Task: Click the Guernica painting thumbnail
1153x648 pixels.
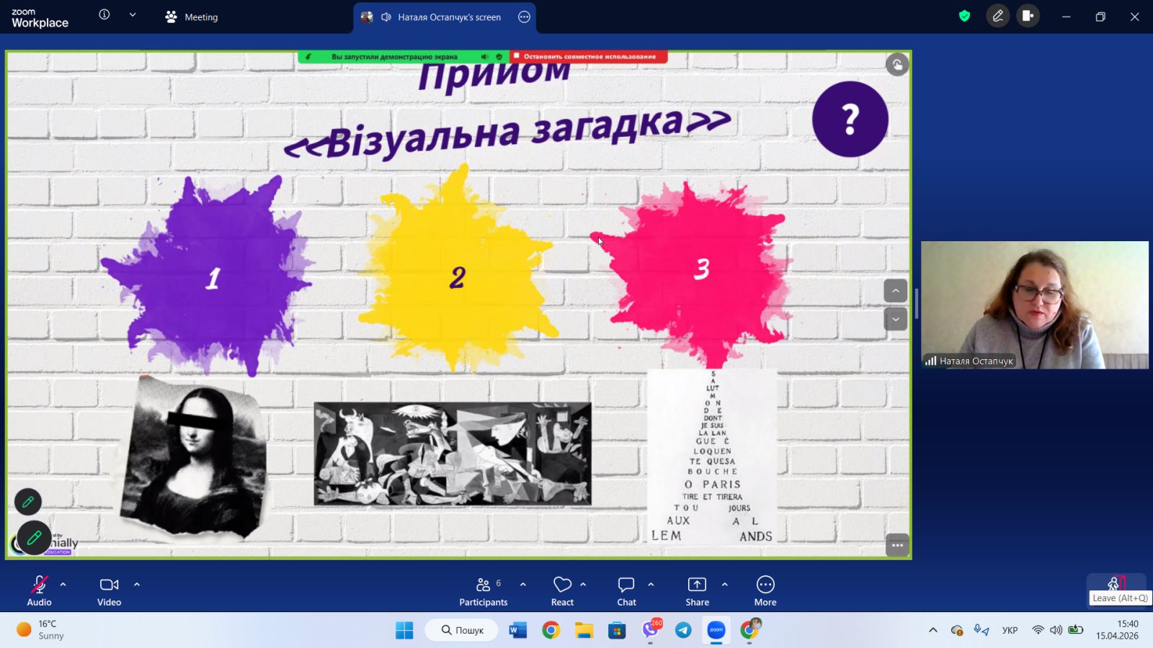Action: point(453,453)
